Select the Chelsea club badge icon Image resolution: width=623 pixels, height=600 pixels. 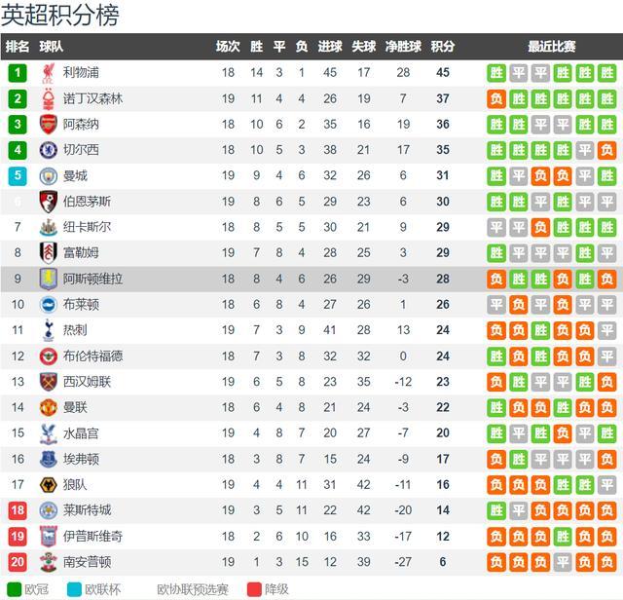48,150
